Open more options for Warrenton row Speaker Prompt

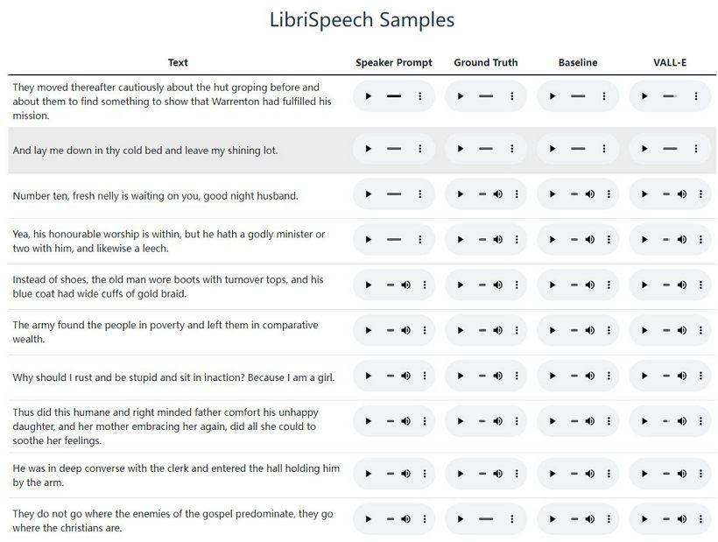420,96
